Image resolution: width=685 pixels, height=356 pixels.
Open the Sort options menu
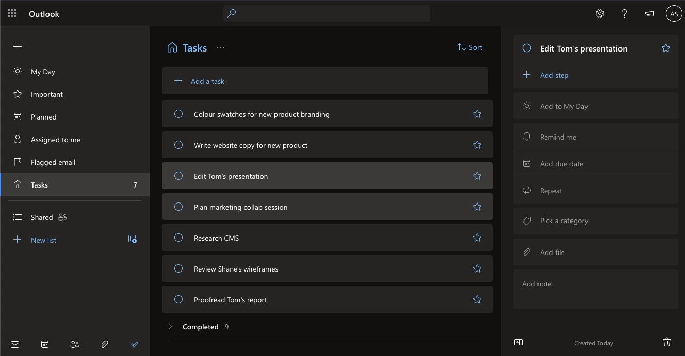pos(469,47)
